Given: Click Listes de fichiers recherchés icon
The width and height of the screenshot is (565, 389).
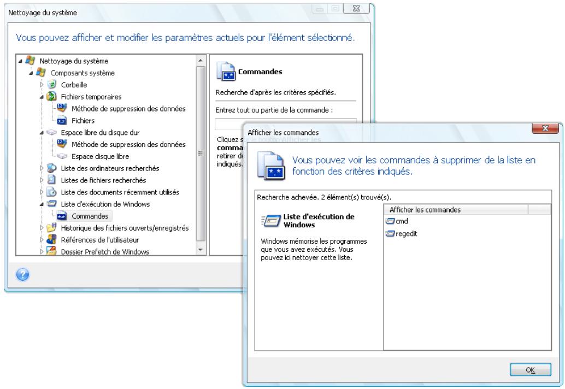Looking at the screenshot, I should coord(51,180).
